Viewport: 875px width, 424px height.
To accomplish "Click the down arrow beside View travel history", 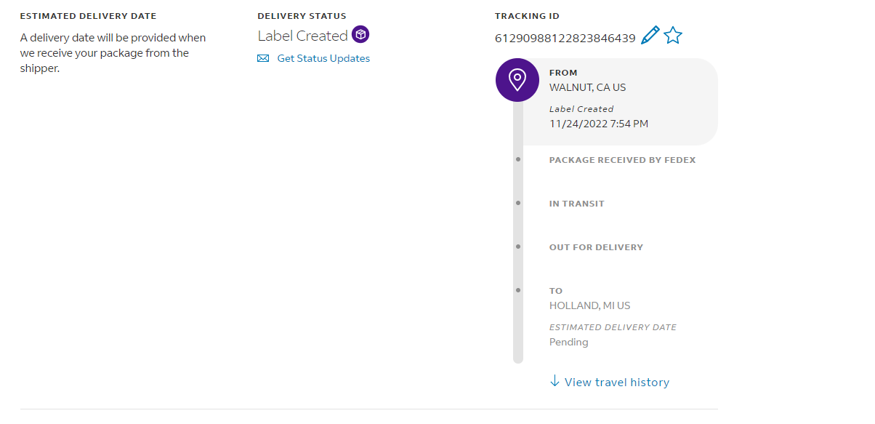I will point(555,381).
